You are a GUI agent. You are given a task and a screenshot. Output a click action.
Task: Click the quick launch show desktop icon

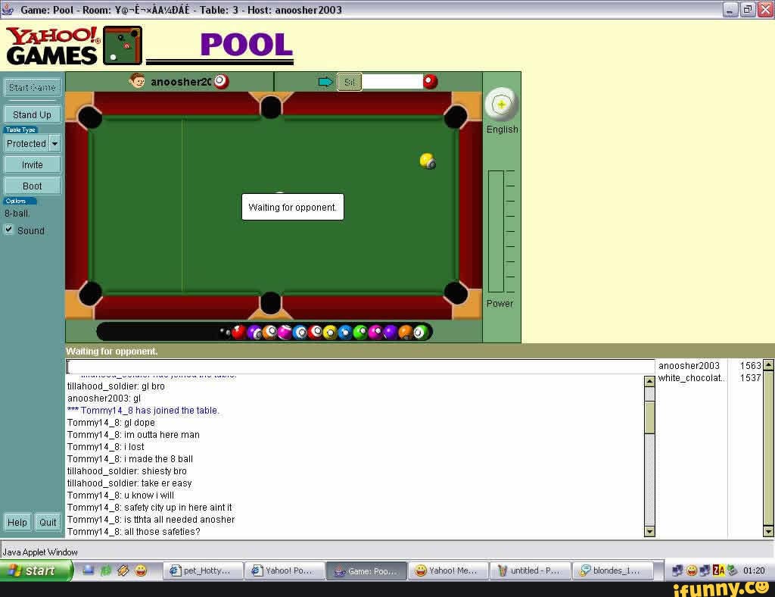(89, 570)
